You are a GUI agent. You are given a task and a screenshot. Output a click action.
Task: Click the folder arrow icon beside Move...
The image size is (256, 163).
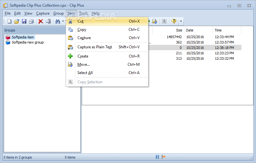click(x=70, y=65)
